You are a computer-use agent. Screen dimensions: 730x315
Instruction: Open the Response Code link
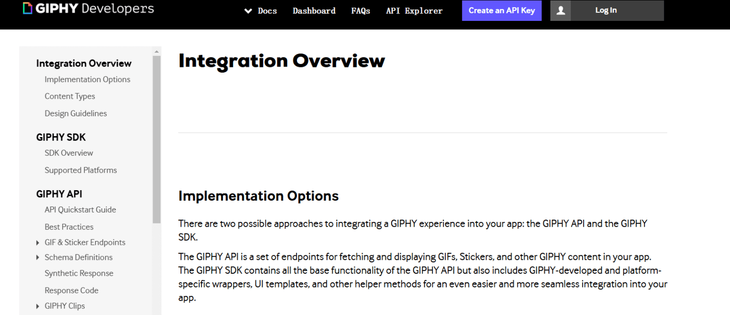71,290
